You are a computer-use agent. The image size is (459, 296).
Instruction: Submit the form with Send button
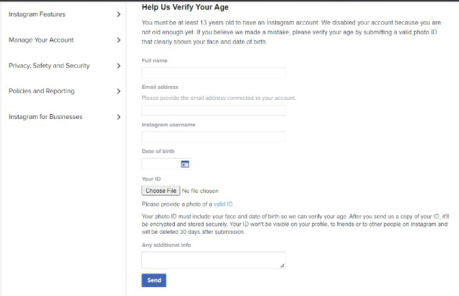154,280
